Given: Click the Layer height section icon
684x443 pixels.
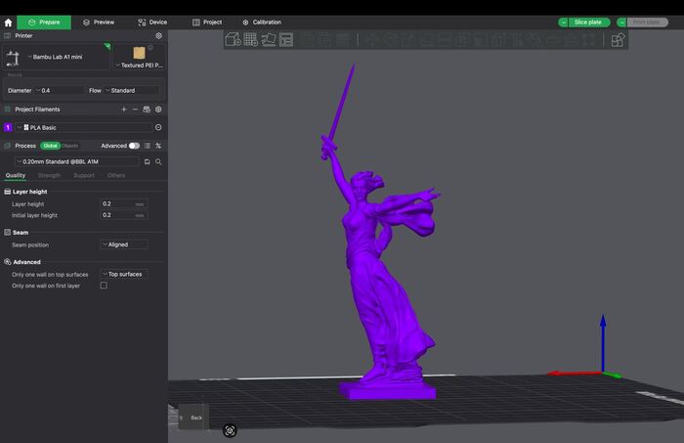Looking at the screenshot, I should [8, 192].
